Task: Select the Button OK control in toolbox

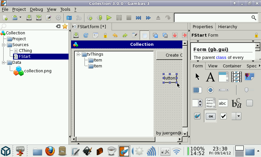Action: pyautogui.click(x=210, y=116)
